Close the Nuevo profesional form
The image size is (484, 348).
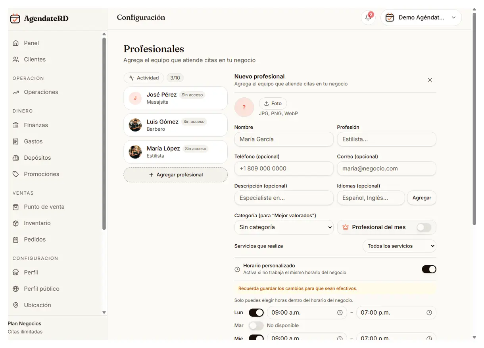pyautogui.click(x=430, y=80)
